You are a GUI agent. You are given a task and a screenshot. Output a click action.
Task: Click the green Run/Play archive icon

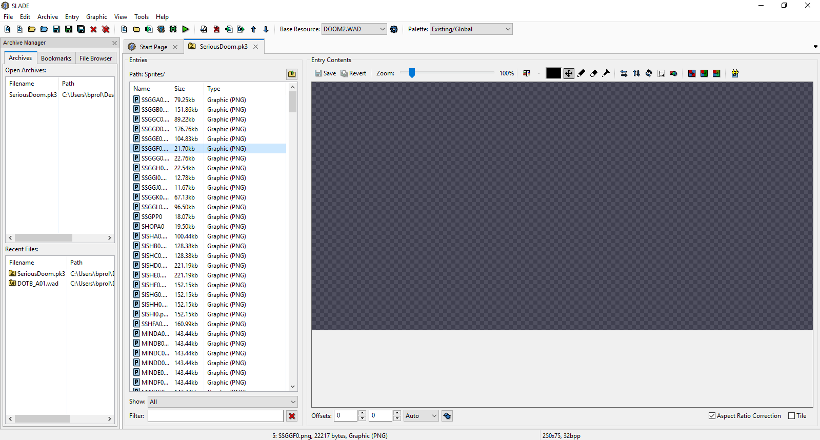[186, 29]
